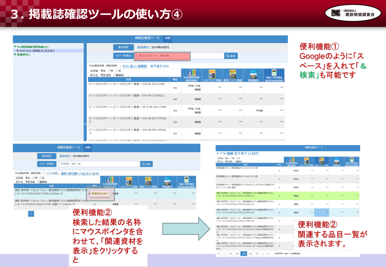Click 物価資料 cover icon in 生コンクリート results header
Screen dimensions: 386x267
click(253, 74)
